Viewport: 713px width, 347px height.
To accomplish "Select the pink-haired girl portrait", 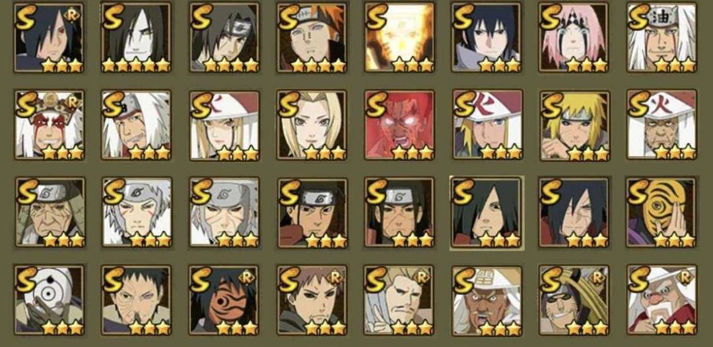I will tap(574, 37).
